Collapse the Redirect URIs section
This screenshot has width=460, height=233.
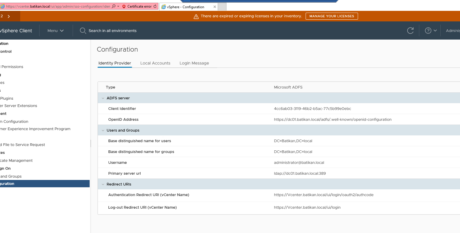click(103, 184)
